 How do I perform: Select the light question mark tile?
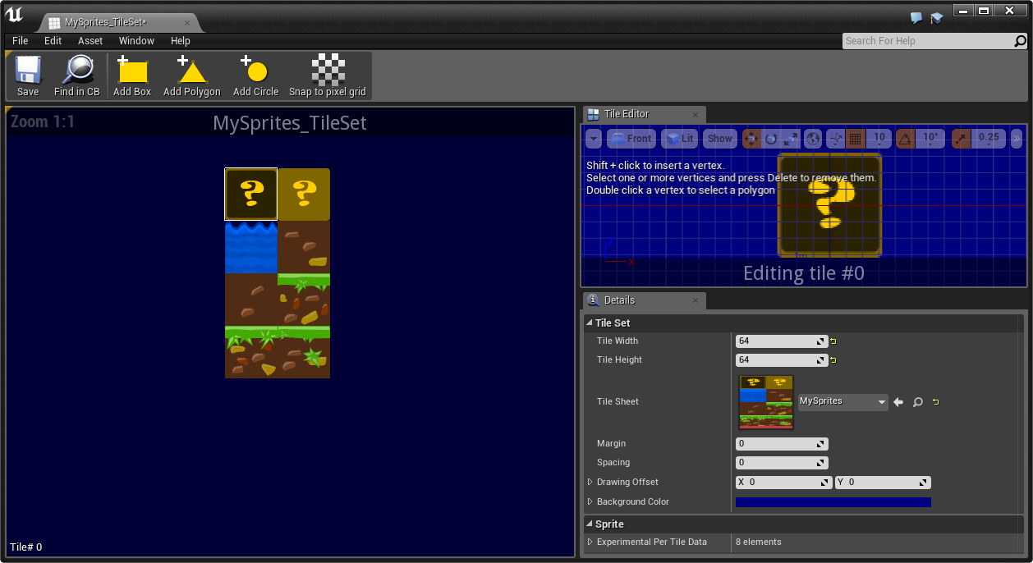tap(304, 195)
